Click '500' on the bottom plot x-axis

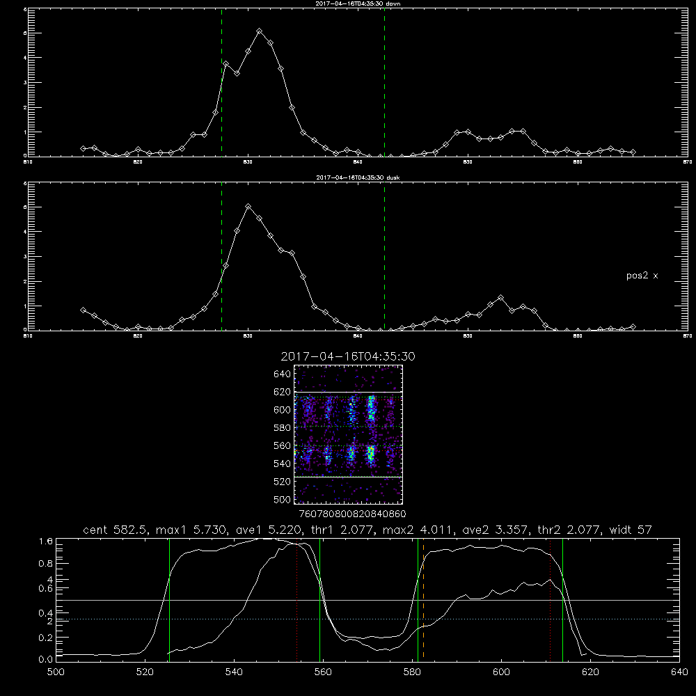tap(56, 672)
